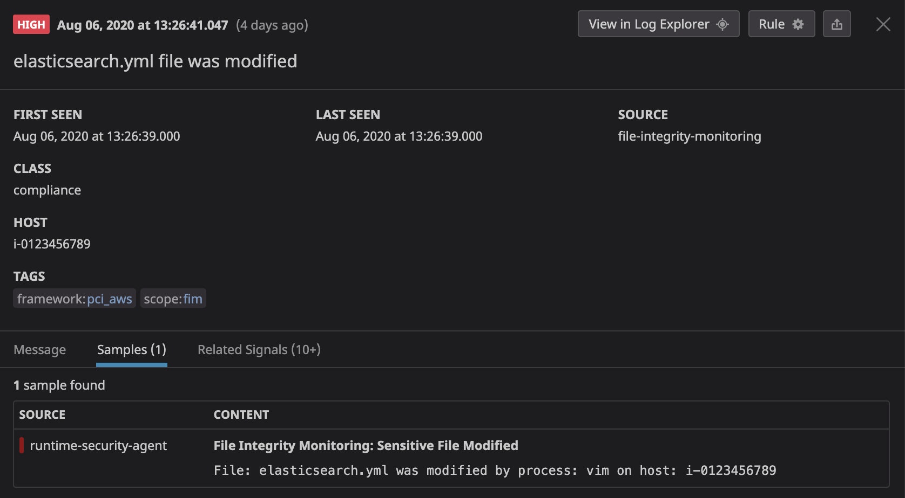Click the pci_aws framework tag link
This screenshot has width=905, height=498.
click(x=110, y=298)
